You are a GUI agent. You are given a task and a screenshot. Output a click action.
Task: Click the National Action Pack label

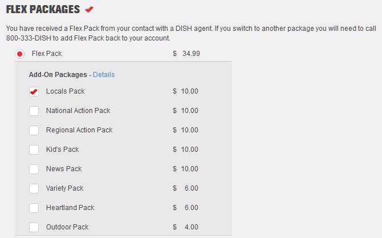pyautogui.click(x=78, y=111)
